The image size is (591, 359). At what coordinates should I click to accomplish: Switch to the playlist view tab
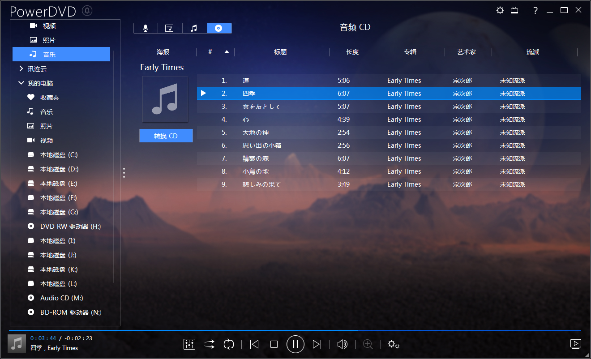click(x=170, y=28)
